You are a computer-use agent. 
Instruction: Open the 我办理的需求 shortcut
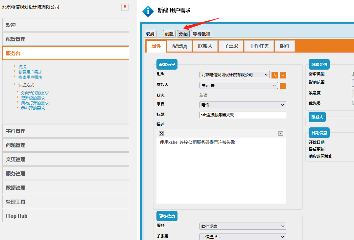coord(33,108)
